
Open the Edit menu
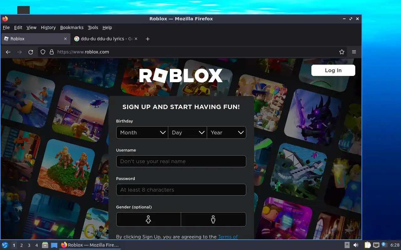(18, 27)
